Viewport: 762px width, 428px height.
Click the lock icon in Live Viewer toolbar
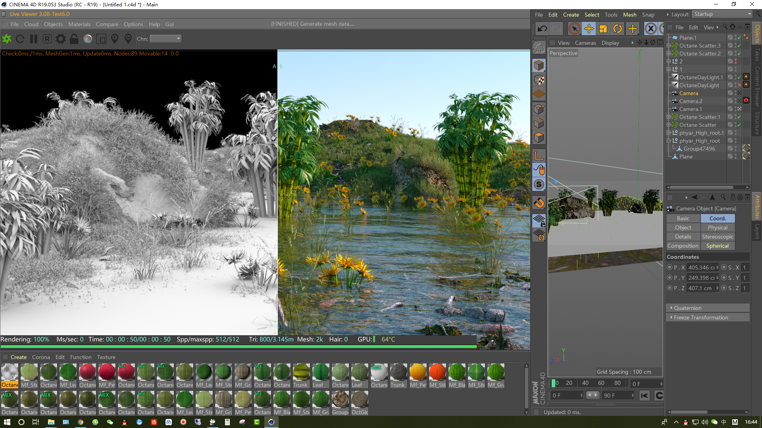pyautogui.click(x=74, y=38)
